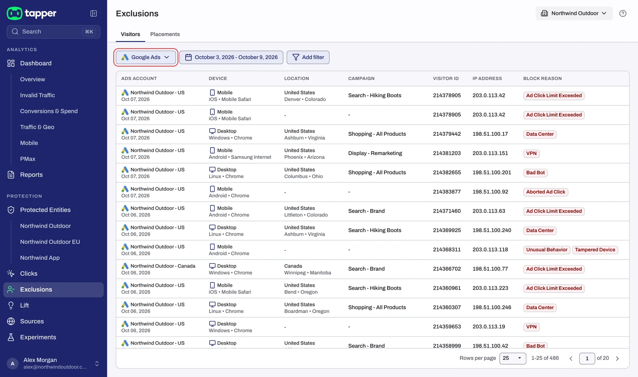Open the help question mark icon

623,14
